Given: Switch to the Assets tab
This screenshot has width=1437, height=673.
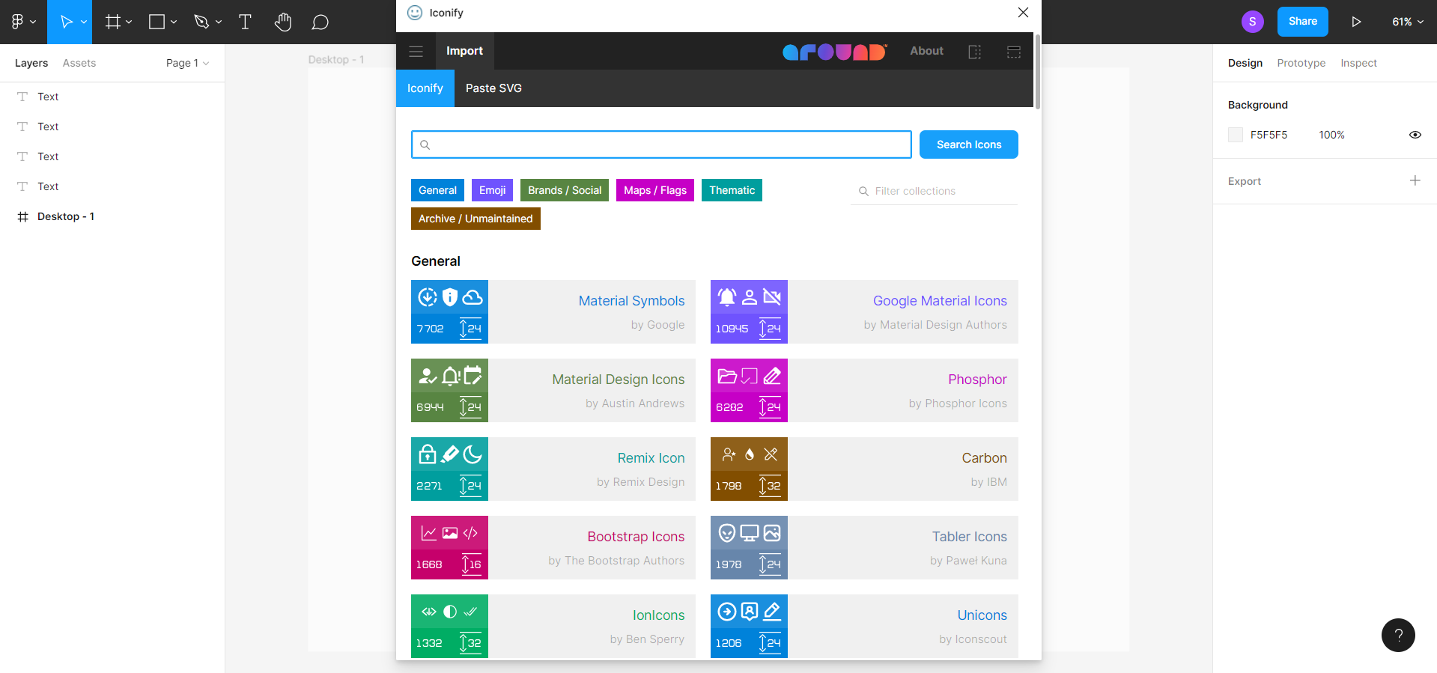Looking at the screenshot, I should [x=79, y=63].
